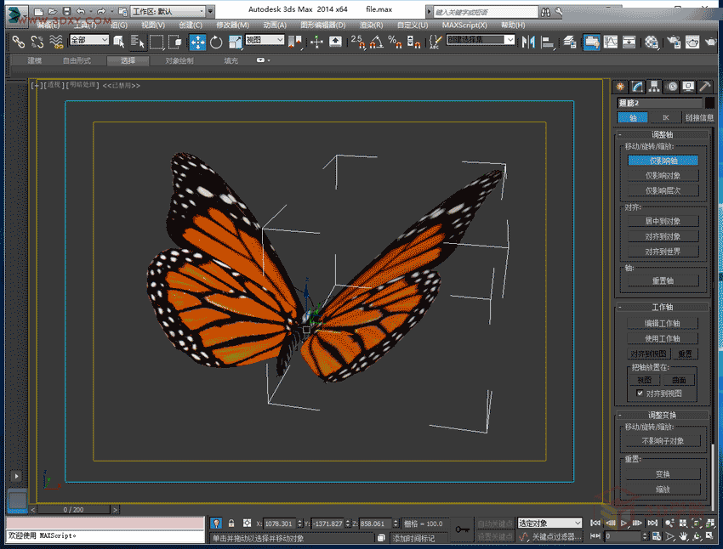The image size is (723, 549).
Task: Collapse the 工作轴 rollout
Action: pyautogui.click(x=662, y=307)
